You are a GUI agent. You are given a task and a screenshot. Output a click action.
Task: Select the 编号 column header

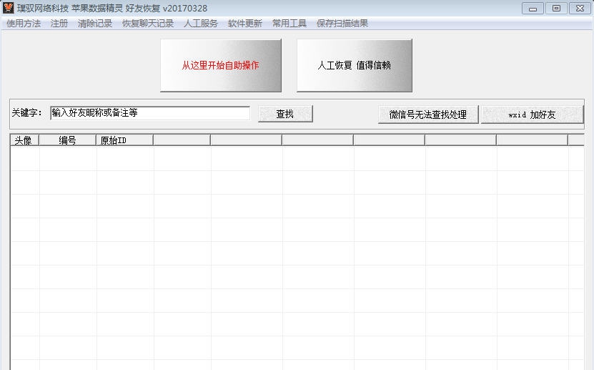pos(67,140)
